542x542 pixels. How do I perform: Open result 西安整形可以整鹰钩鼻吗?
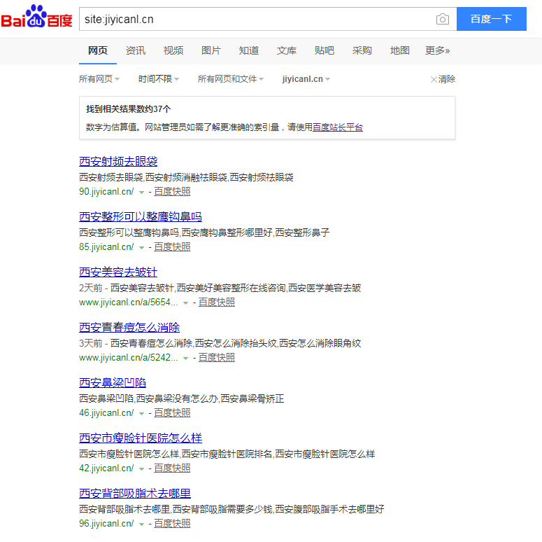point(141,216)
